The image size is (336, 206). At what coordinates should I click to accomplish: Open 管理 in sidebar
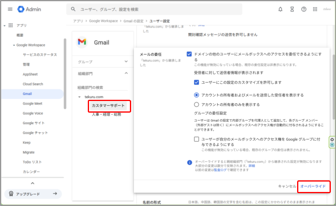26,65
